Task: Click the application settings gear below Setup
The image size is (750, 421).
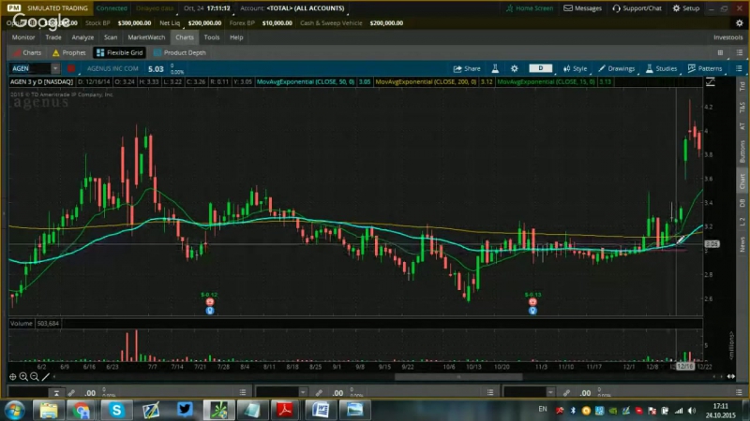Action: (740, 22)
